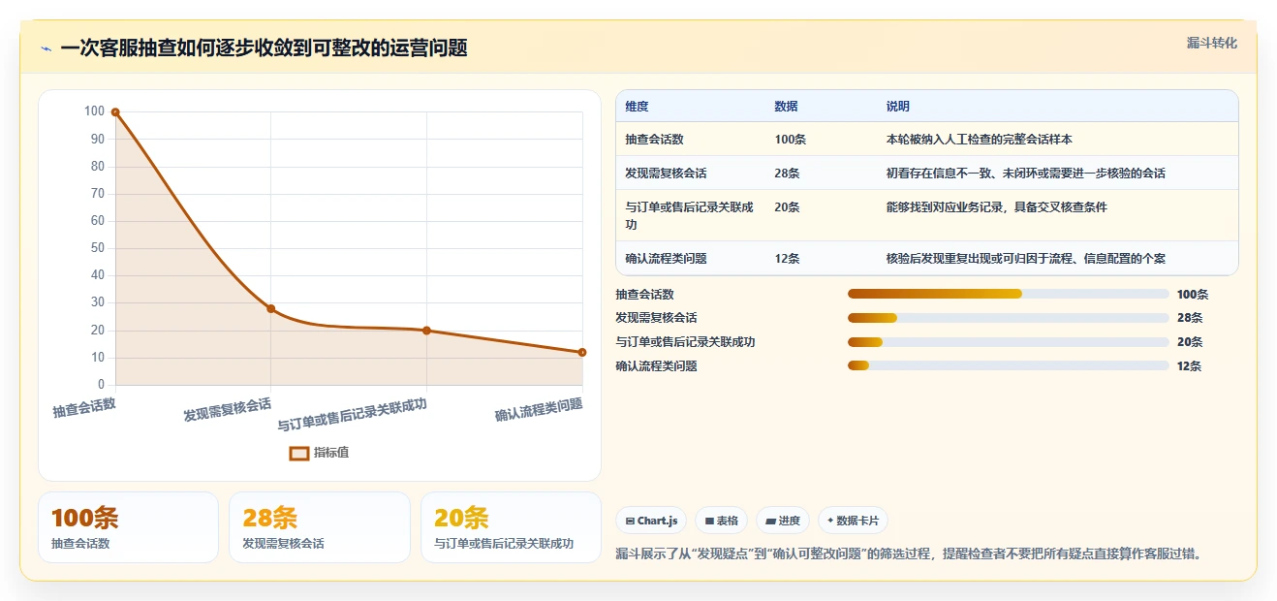Click the 表格 chip
This screenshot has width=1277, height=601.
(x=721, y=521)
